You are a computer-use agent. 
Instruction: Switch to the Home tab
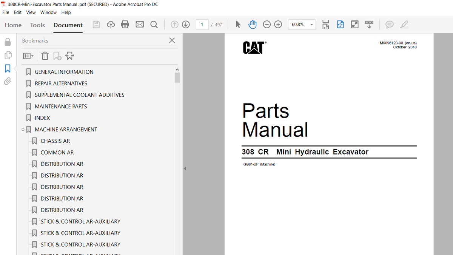[13, 25]
